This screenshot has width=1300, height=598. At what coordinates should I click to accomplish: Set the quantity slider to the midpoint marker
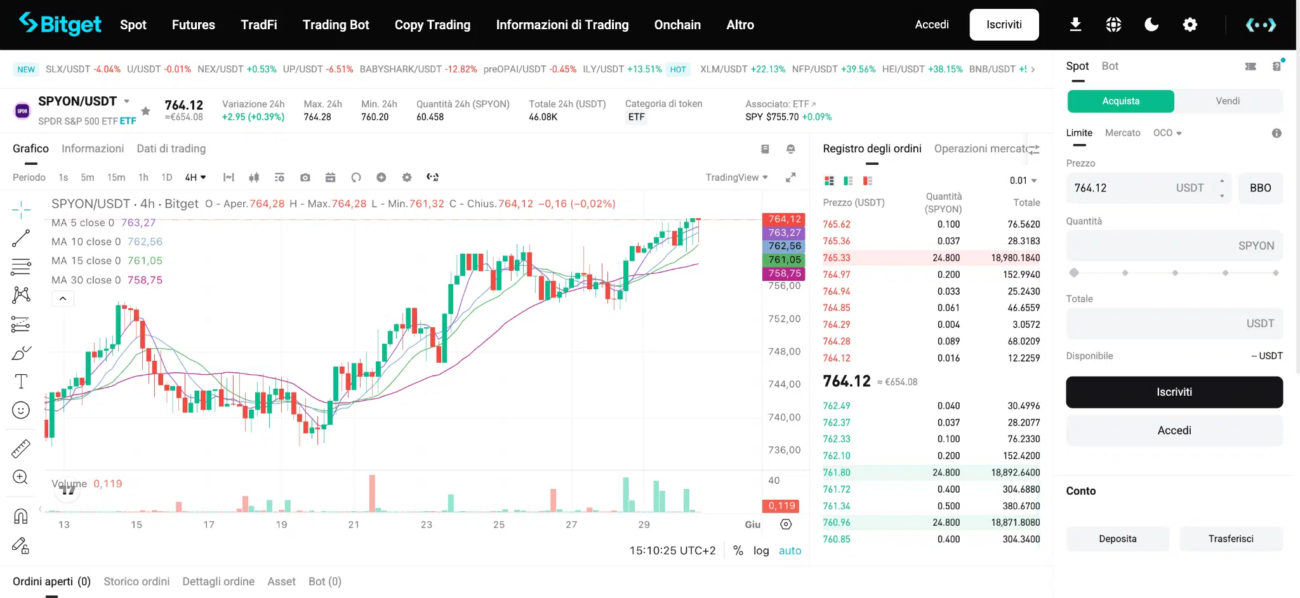tap(1175, 273)
